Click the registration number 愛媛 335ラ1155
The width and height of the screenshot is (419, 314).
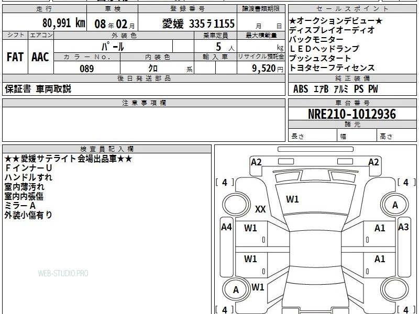199,24
